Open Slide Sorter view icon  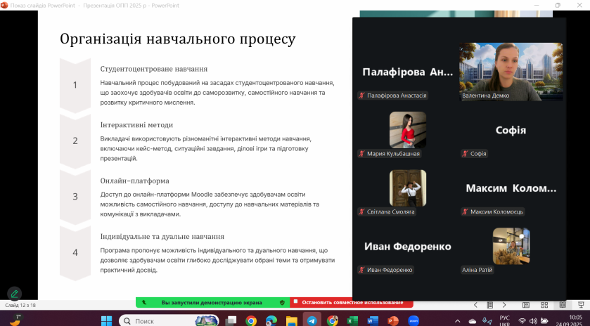(x=544, y=305)
